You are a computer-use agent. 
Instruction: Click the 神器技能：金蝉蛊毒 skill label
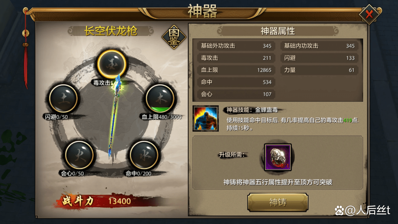pos(252,110)
